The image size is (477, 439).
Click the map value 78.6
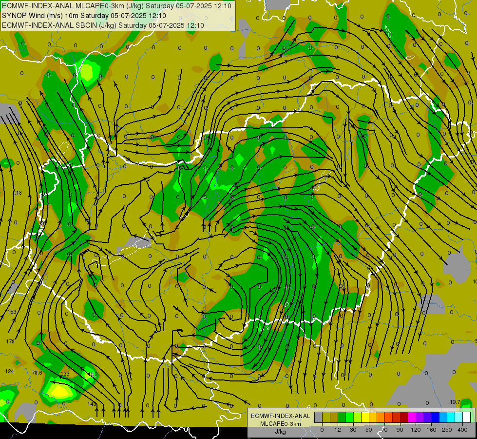tap(37, 373)
